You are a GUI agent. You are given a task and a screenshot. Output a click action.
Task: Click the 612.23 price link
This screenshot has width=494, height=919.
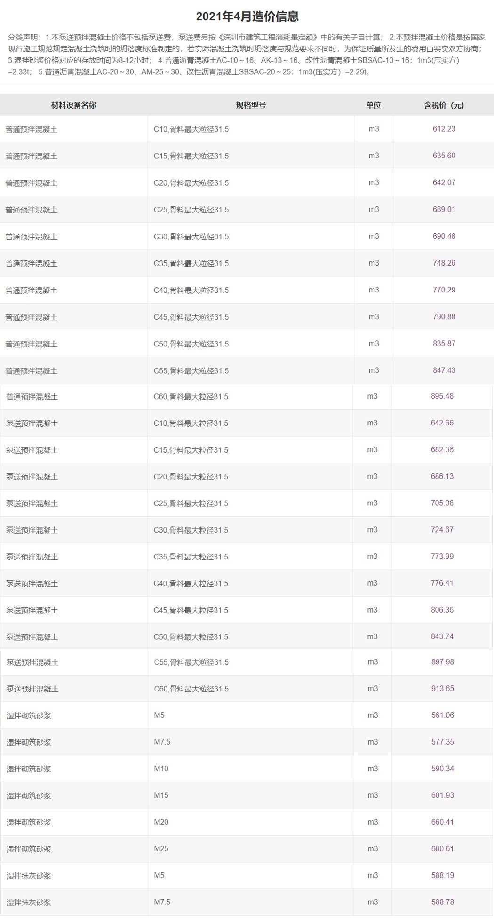[x=444, y=129]
